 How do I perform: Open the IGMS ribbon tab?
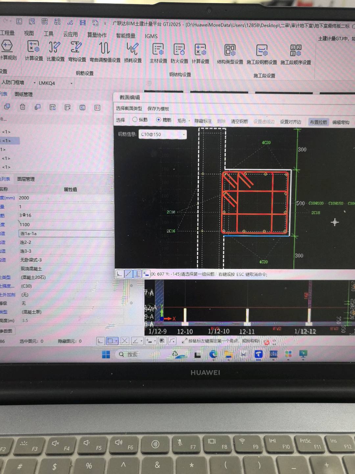pos(151,36)
